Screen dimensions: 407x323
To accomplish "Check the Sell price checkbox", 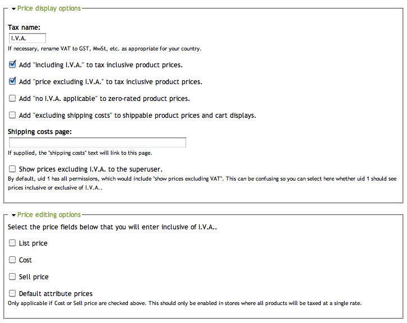I will click(x=12, y=276).
